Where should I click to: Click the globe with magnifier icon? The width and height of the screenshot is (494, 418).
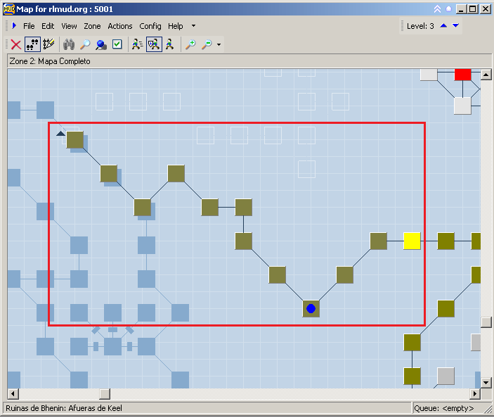click(x=101, y=44)
